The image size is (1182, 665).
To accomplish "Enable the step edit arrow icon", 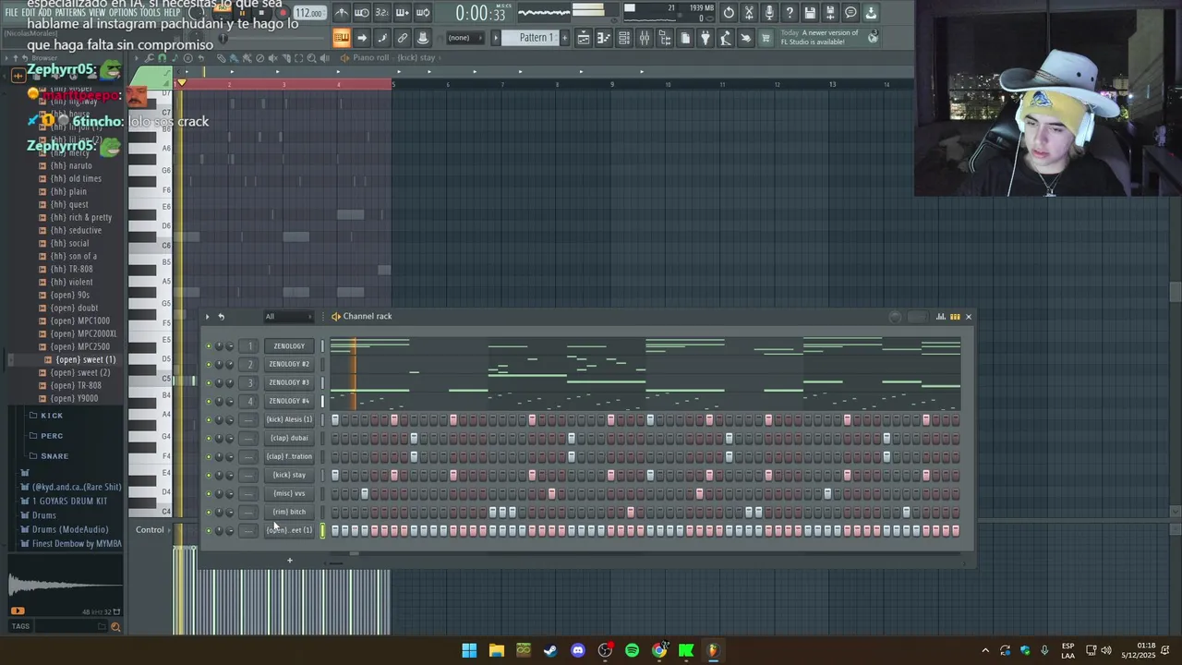I will pyautogui.click(x=362, y=38).
